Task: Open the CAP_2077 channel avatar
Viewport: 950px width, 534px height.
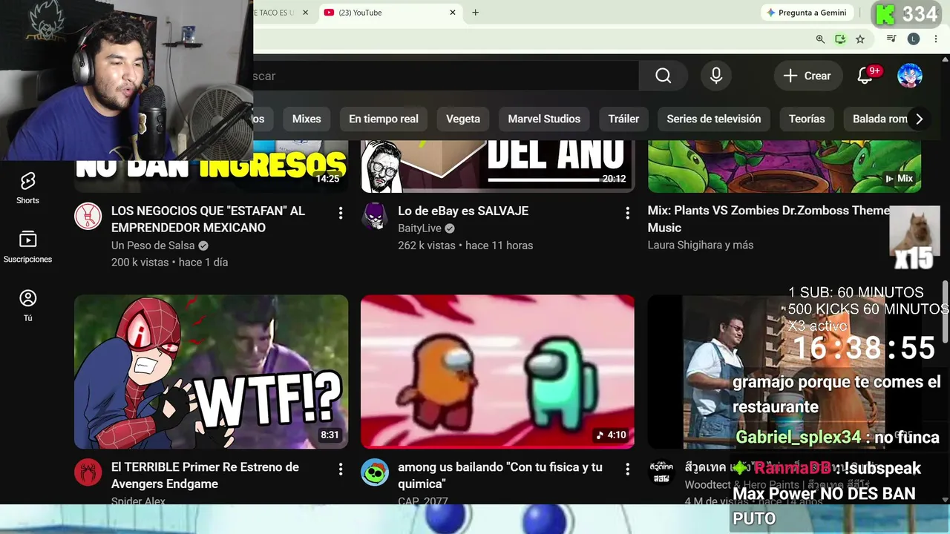Action: point(375,472)
